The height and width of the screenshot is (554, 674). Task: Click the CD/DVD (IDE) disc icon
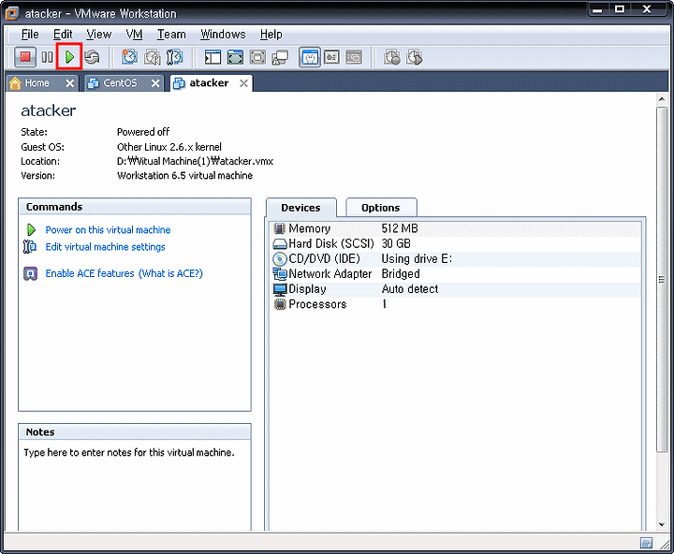[x=279, y=258]
